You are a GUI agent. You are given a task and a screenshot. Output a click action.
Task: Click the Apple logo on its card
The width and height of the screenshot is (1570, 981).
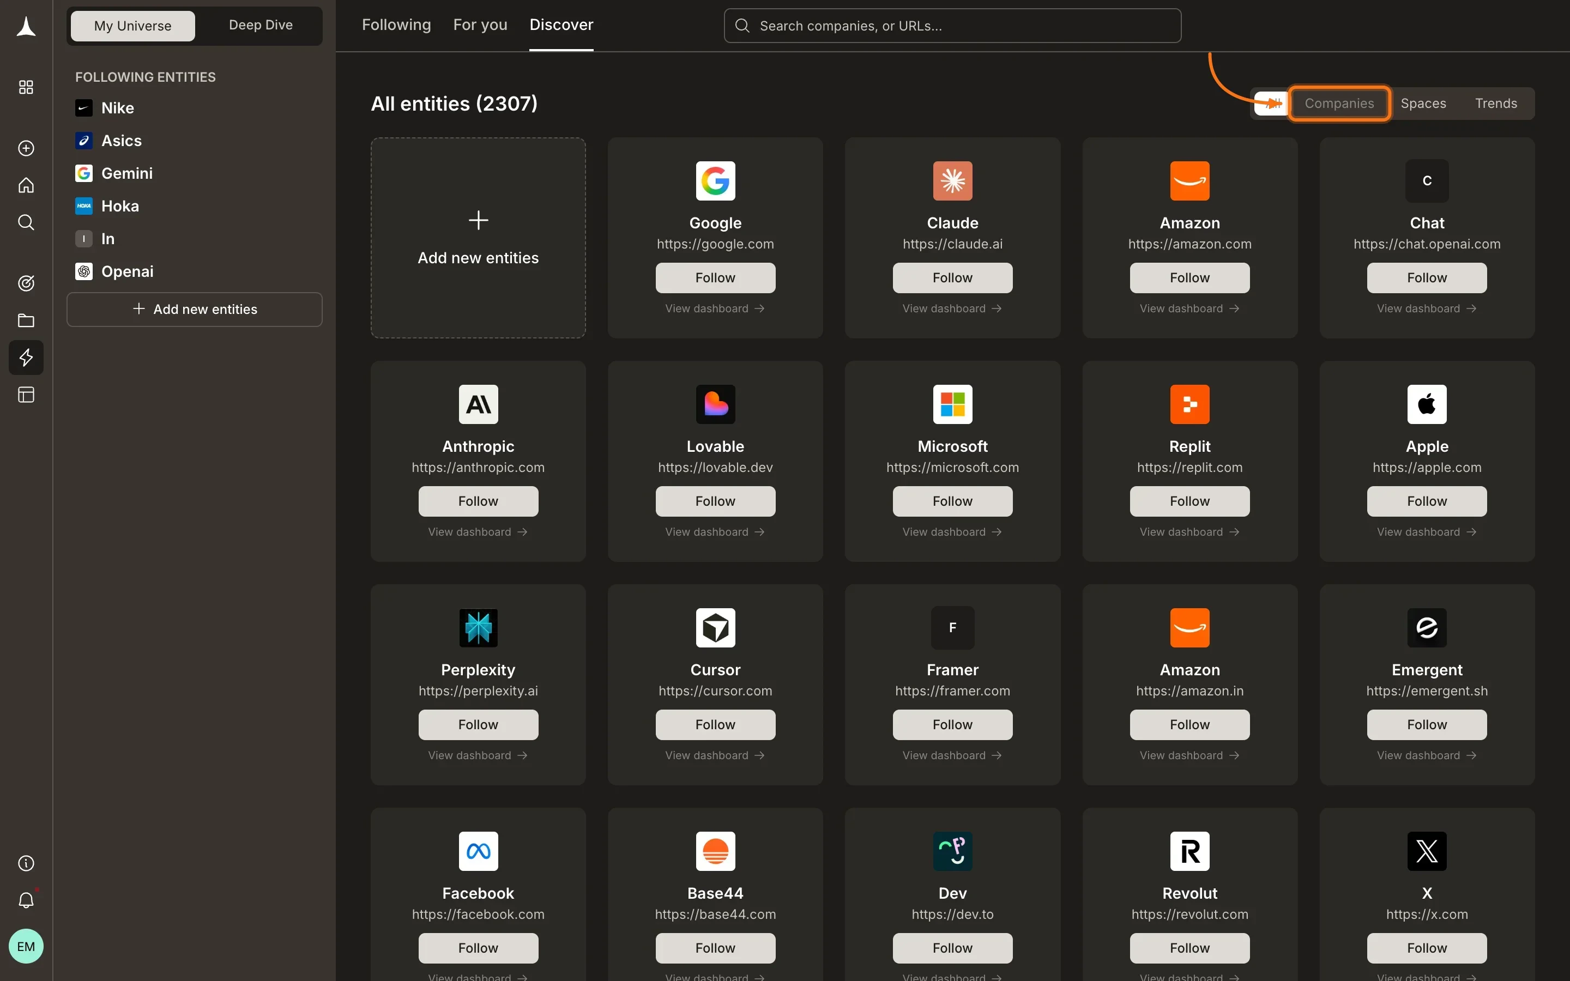[1427, 404]
